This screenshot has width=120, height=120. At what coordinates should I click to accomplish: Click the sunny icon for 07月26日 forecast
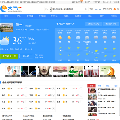pyautogui.click(x=60, y=37)
